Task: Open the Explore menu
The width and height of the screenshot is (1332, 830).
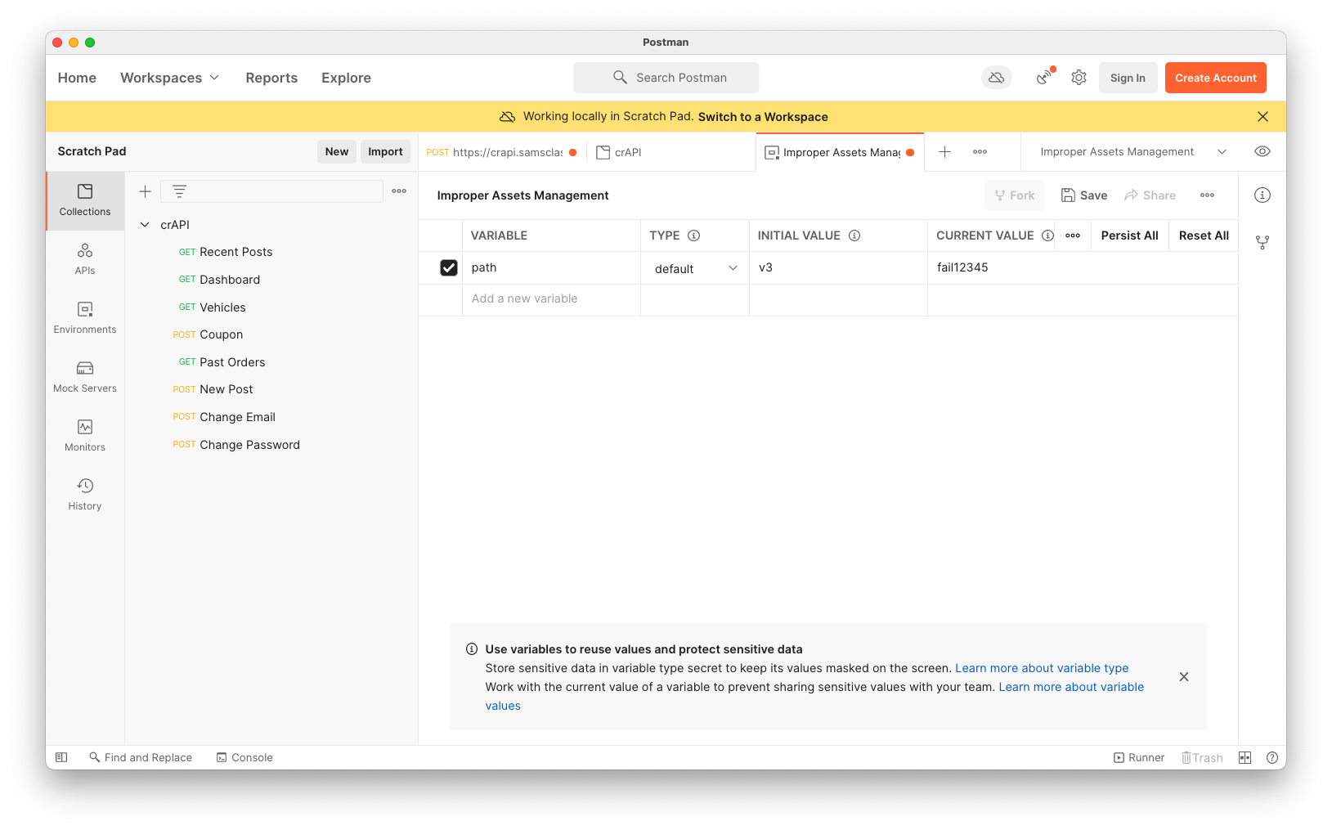Action: [x=346, y=78]
